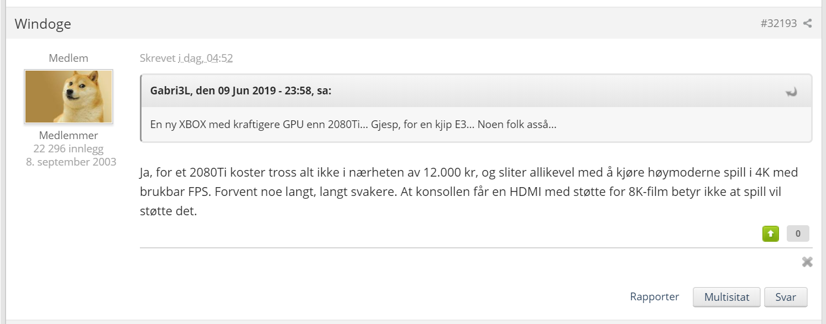Click the quoted text about the new XBOX

(x=353, y=124)
